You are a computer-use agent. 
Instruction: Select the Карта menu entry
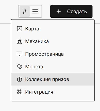click(53, 29)
